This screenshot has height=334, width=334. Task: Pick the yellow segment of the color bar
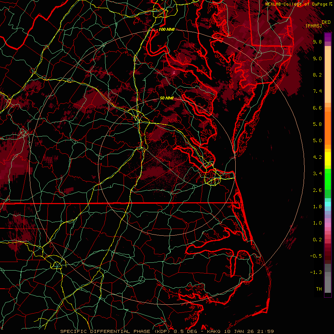point(328,159)
